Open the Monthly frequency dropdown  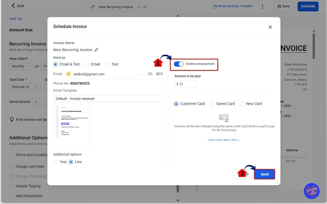(x=18, y=66)
